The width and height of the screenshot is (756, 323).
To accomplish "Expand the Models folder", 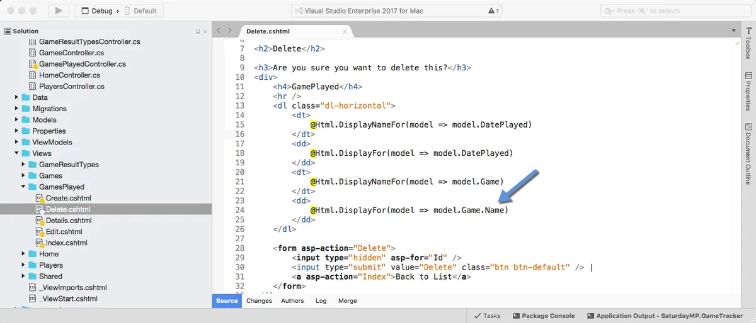I will point(17,120).
